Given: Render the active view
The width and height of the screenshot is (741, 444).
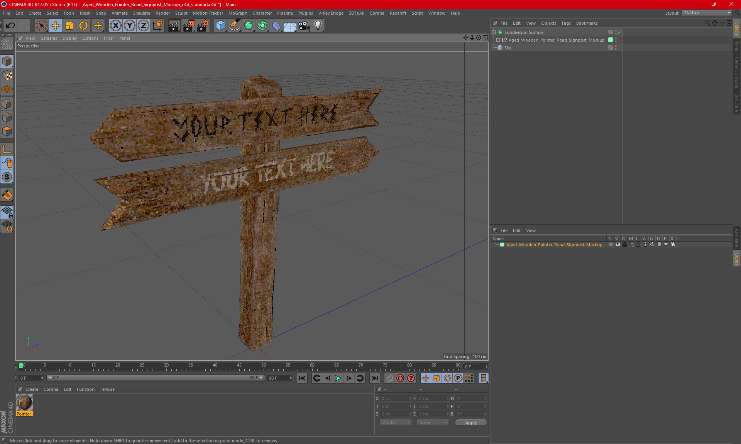Looking at the screenshot, I should click(174, 25).
